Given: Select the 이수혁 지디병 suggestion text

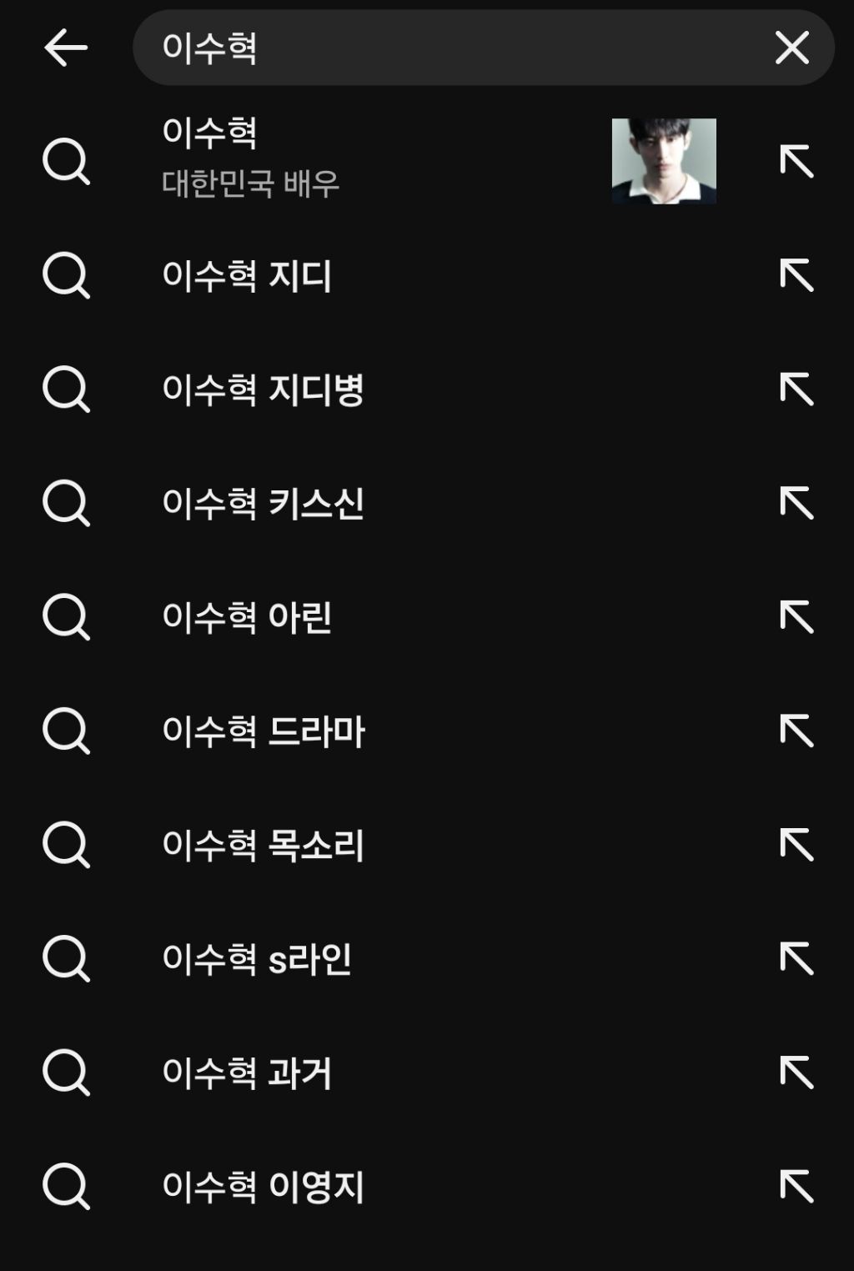Looking at the screenshot, I should point(263,389).
